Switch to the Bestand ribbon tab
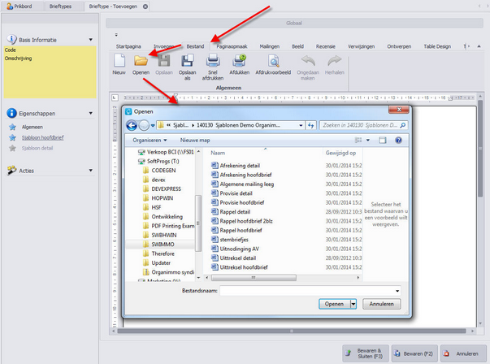The image size is (490, 364). tap(195, 46)
